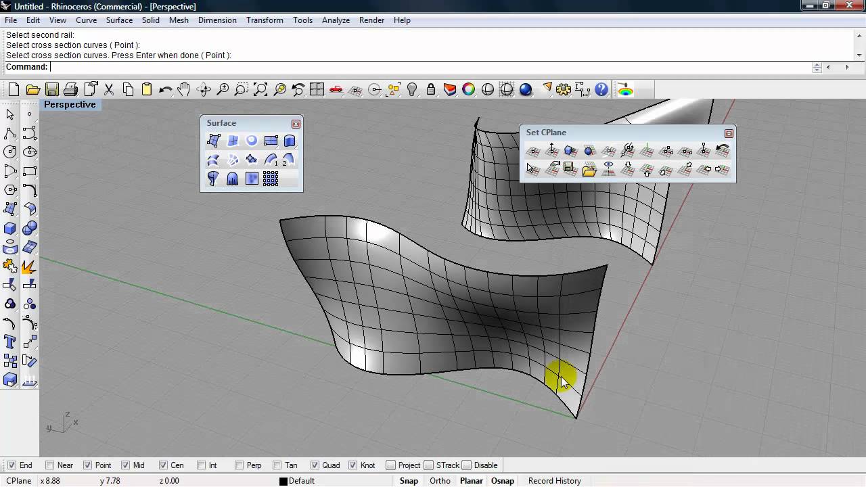Click the Boolean union spheres icon
Screen dimensions: 866x487
click(29, 228)
